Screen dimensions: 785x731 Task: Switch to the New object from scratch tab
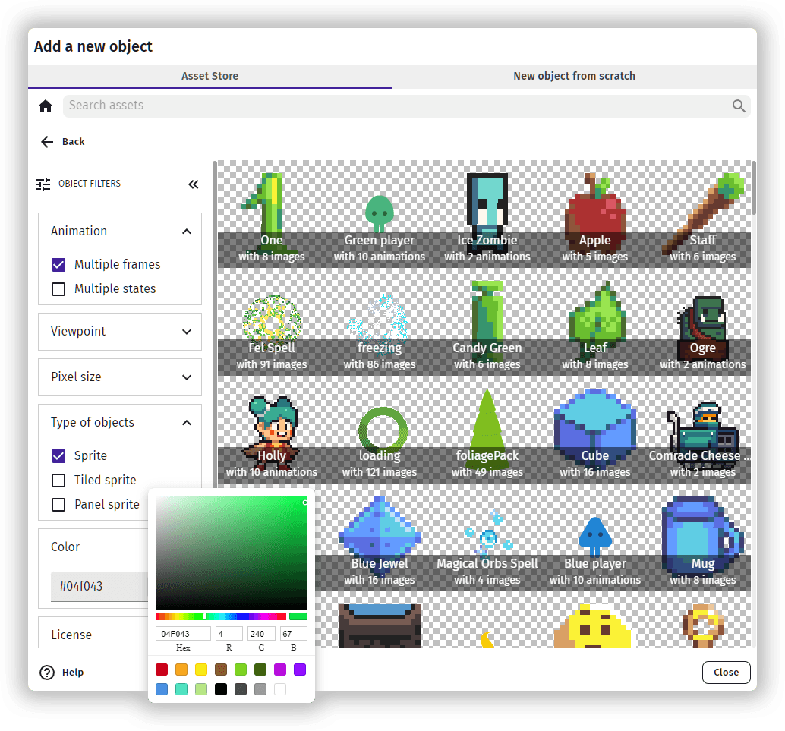click(574, 76)
